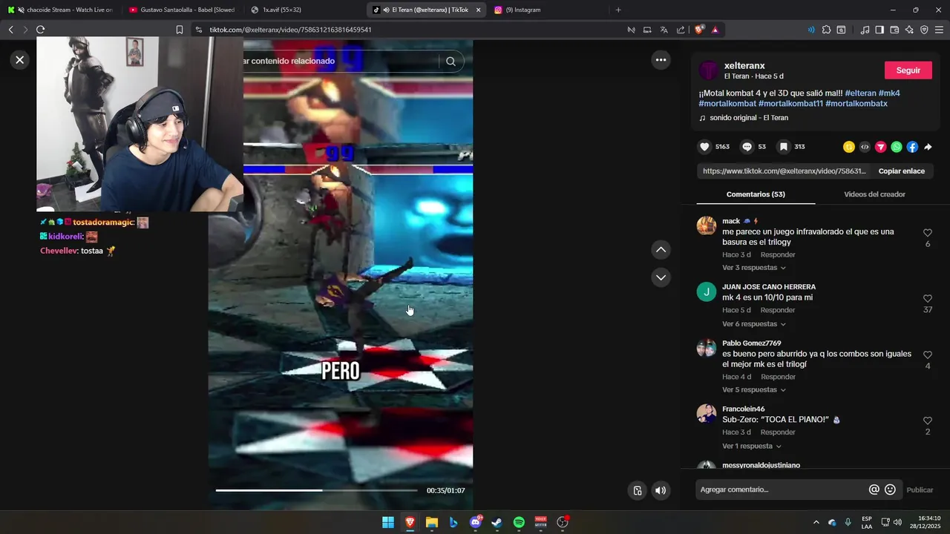Screen dimensions: 950x534
Task: Mute the video with the speaker icon
Action: [x=661, y=490]
